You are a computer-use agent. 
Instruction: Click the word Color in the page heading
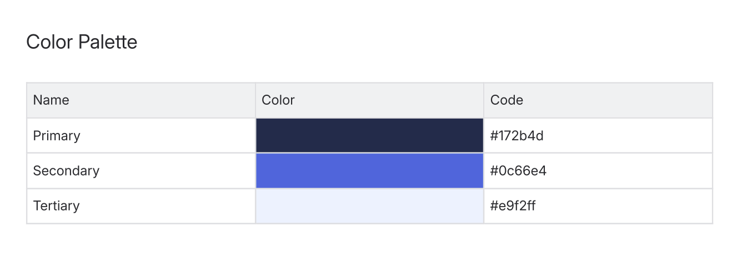click(x=50, y=42)
